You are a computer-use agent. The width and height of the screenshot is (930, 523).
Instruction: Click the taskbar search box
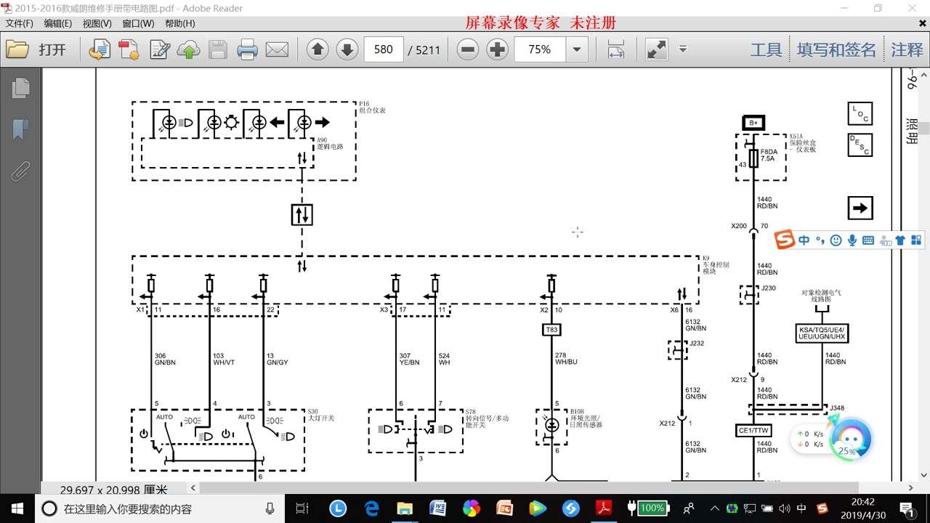click(x=160, y=508)
